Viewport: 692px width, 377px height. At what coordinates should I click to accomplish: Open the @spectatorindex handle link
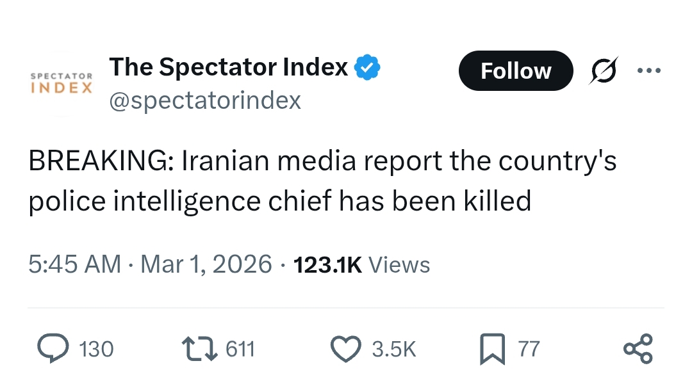tap(205, 100)
